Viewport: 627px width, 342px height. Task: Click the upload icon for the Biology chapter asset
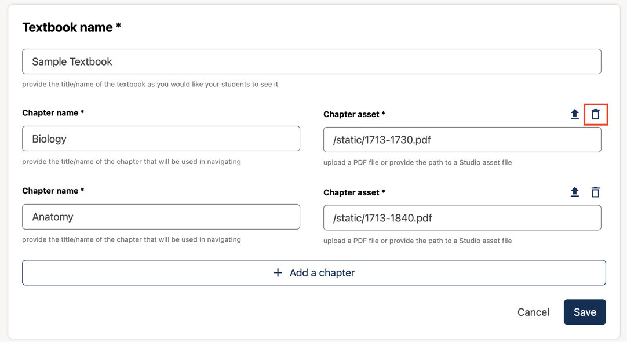pyautogui.click(x=574, y=114)
